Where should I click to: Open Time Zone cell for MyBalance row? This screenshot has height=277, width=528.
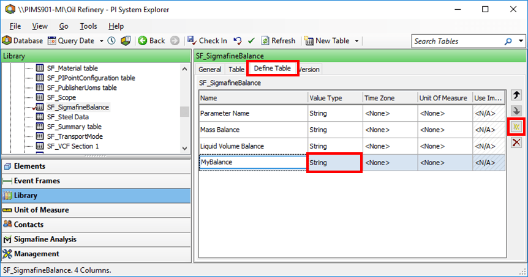(390, 163)
